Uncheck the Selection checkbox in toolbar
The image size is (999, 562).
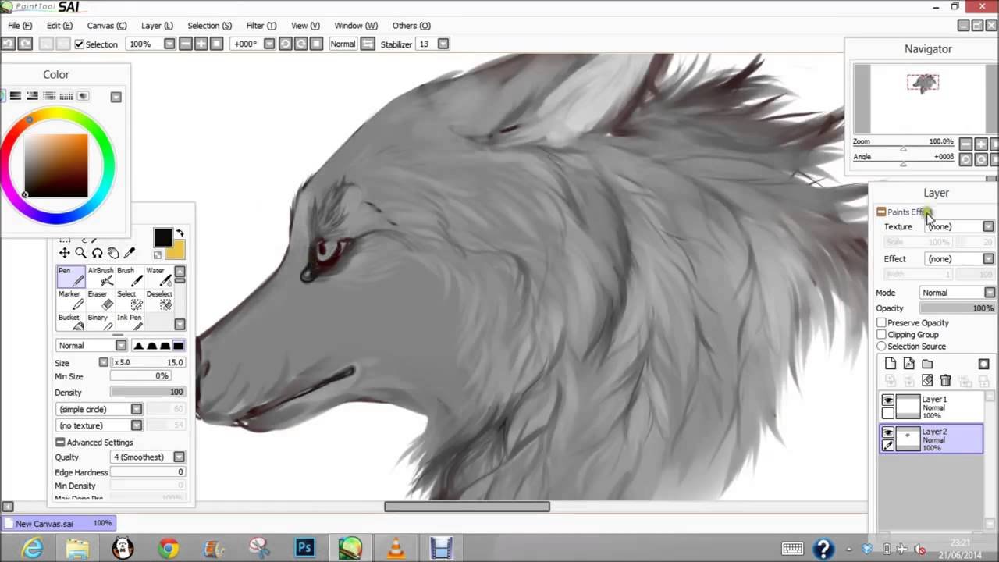(x=80, y=44)
